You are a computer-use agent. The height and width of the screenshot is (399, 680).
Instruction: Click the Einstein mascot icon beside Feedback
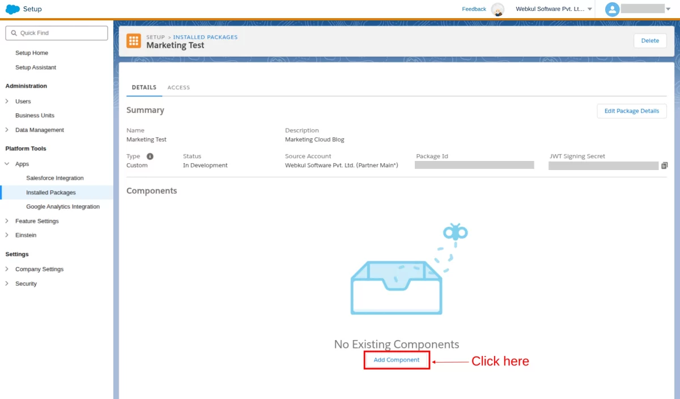pos(498,9)
